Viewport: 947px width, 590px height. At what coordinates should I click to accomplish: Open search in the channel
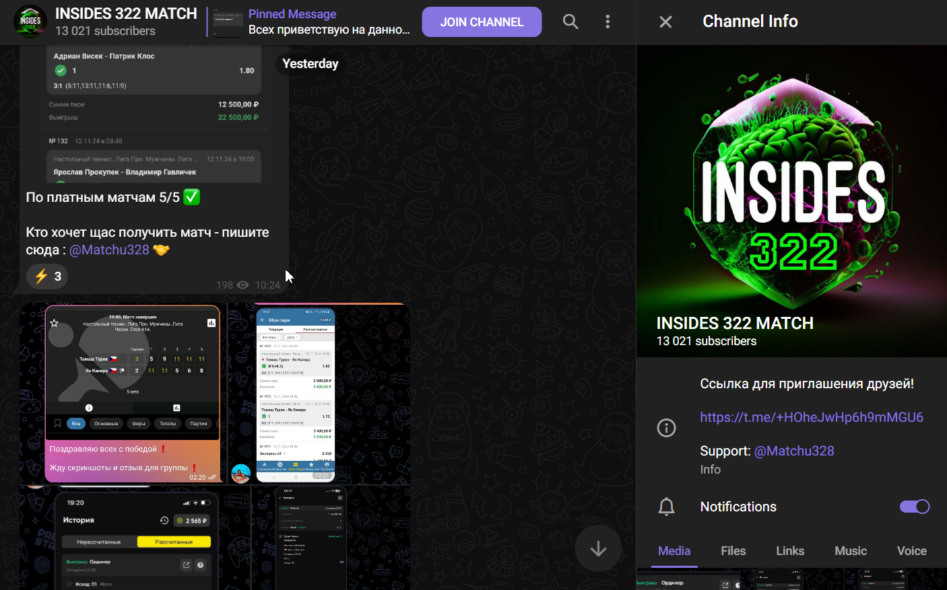coord(570,22)
